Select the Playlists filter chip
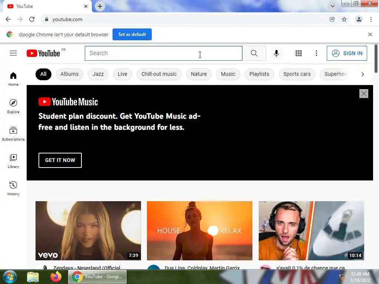The image size is (379, 284). point(259,74)
